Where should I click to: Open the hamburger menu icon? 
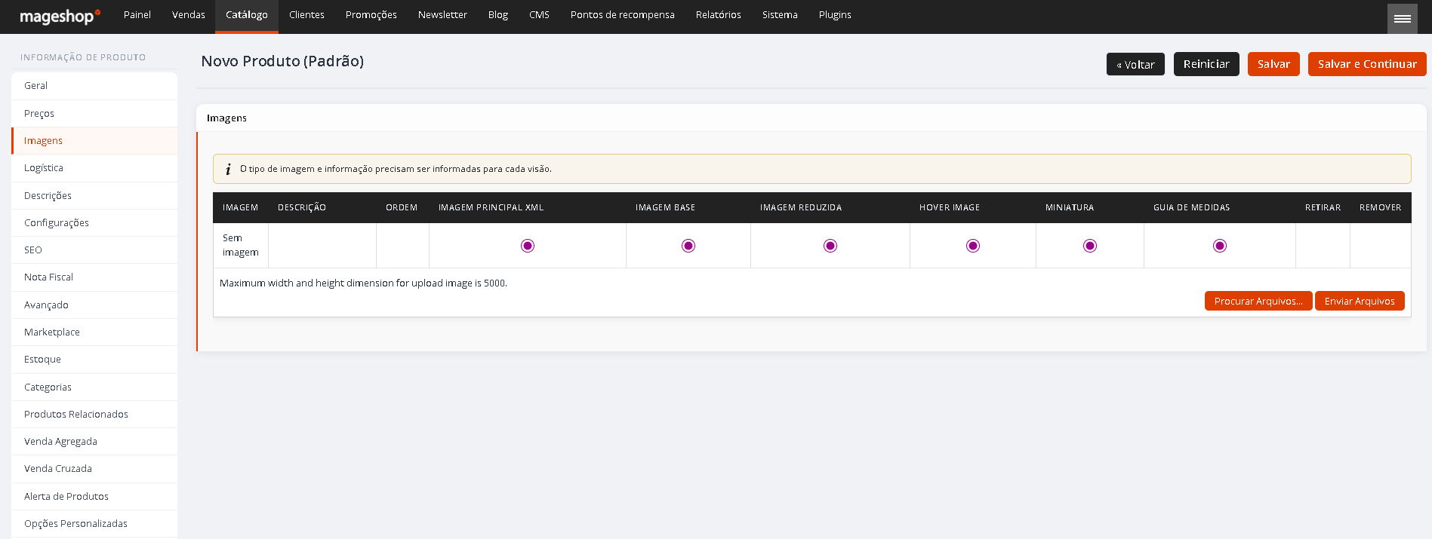pos(1402,18)
